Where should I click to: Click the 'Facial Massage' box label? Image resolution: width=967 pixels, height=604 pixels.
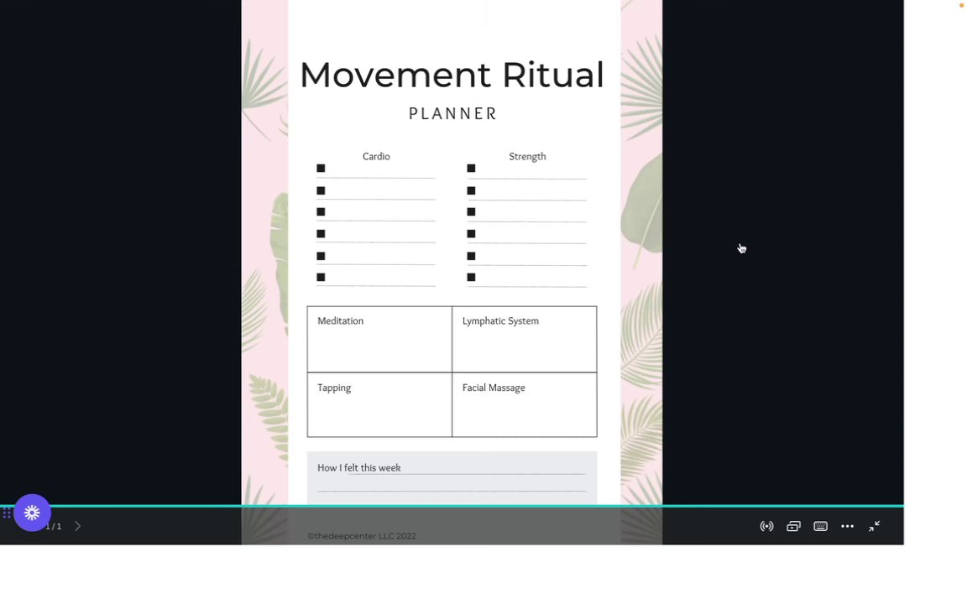tap(494, 388)
